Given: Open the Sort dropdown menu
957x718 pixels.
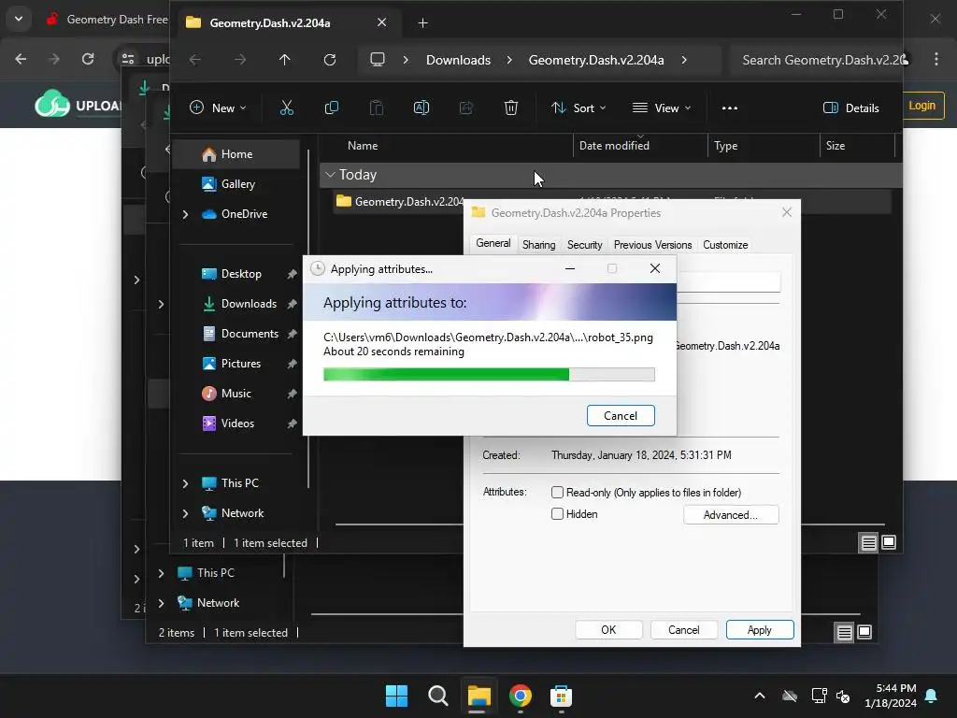Looking at the screenshot, I should point(578,108).
